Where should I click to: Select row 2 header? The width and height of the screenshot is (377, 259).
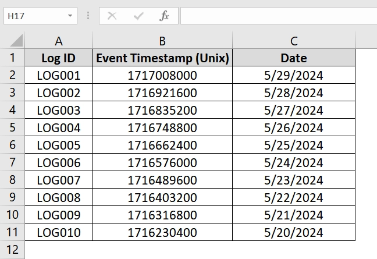click(x=12, y=75)
